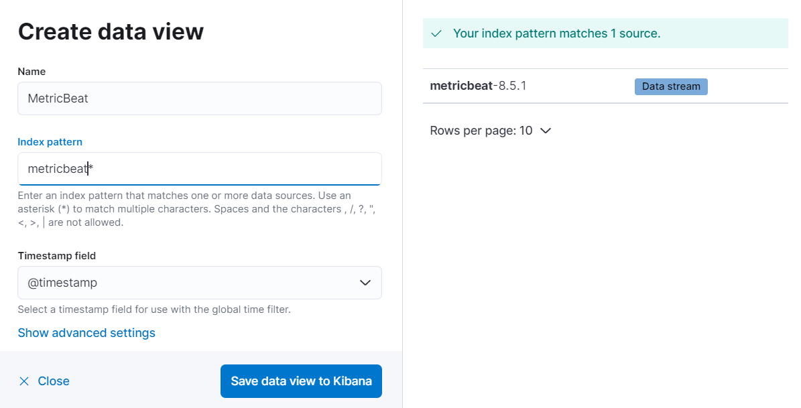This screenshot has height=408, width=801.
Task: Click the chevron in Timestamp field box
Action: coord(365,283)
